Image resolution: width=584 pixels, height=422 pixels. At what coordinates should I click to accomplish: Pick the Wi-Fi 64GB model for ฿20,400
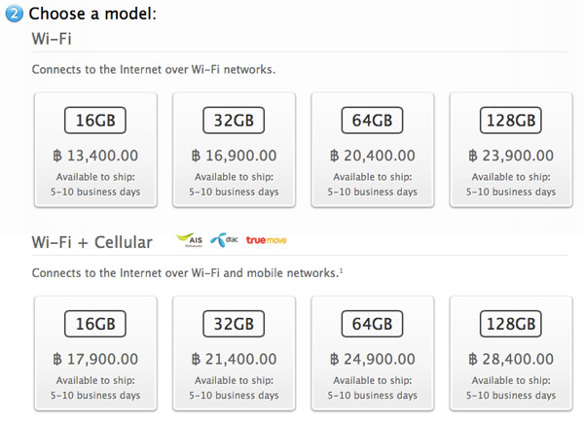373,150
